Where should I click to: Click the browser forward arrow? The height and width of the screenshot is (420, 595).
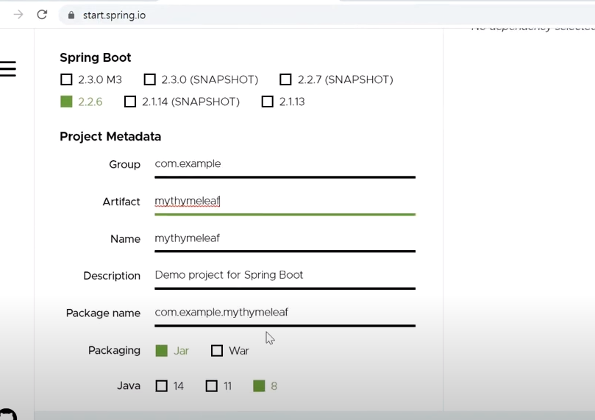18,15
